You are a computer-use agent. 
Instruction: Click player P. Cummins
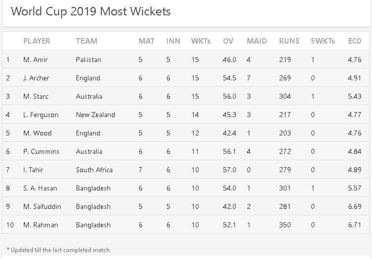pos(41,151)
